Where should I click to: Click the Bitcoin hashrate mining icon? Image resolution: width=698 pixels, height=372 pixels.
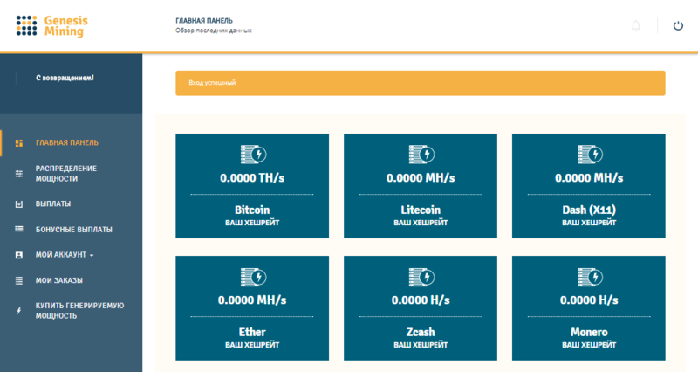pyautogui.click(x=252, y=155)
